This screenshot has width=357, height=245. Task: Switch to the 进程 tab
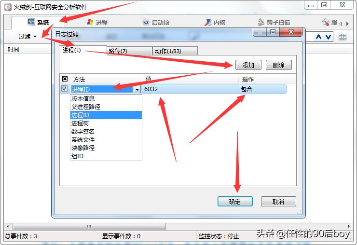[x=97, y=22]
